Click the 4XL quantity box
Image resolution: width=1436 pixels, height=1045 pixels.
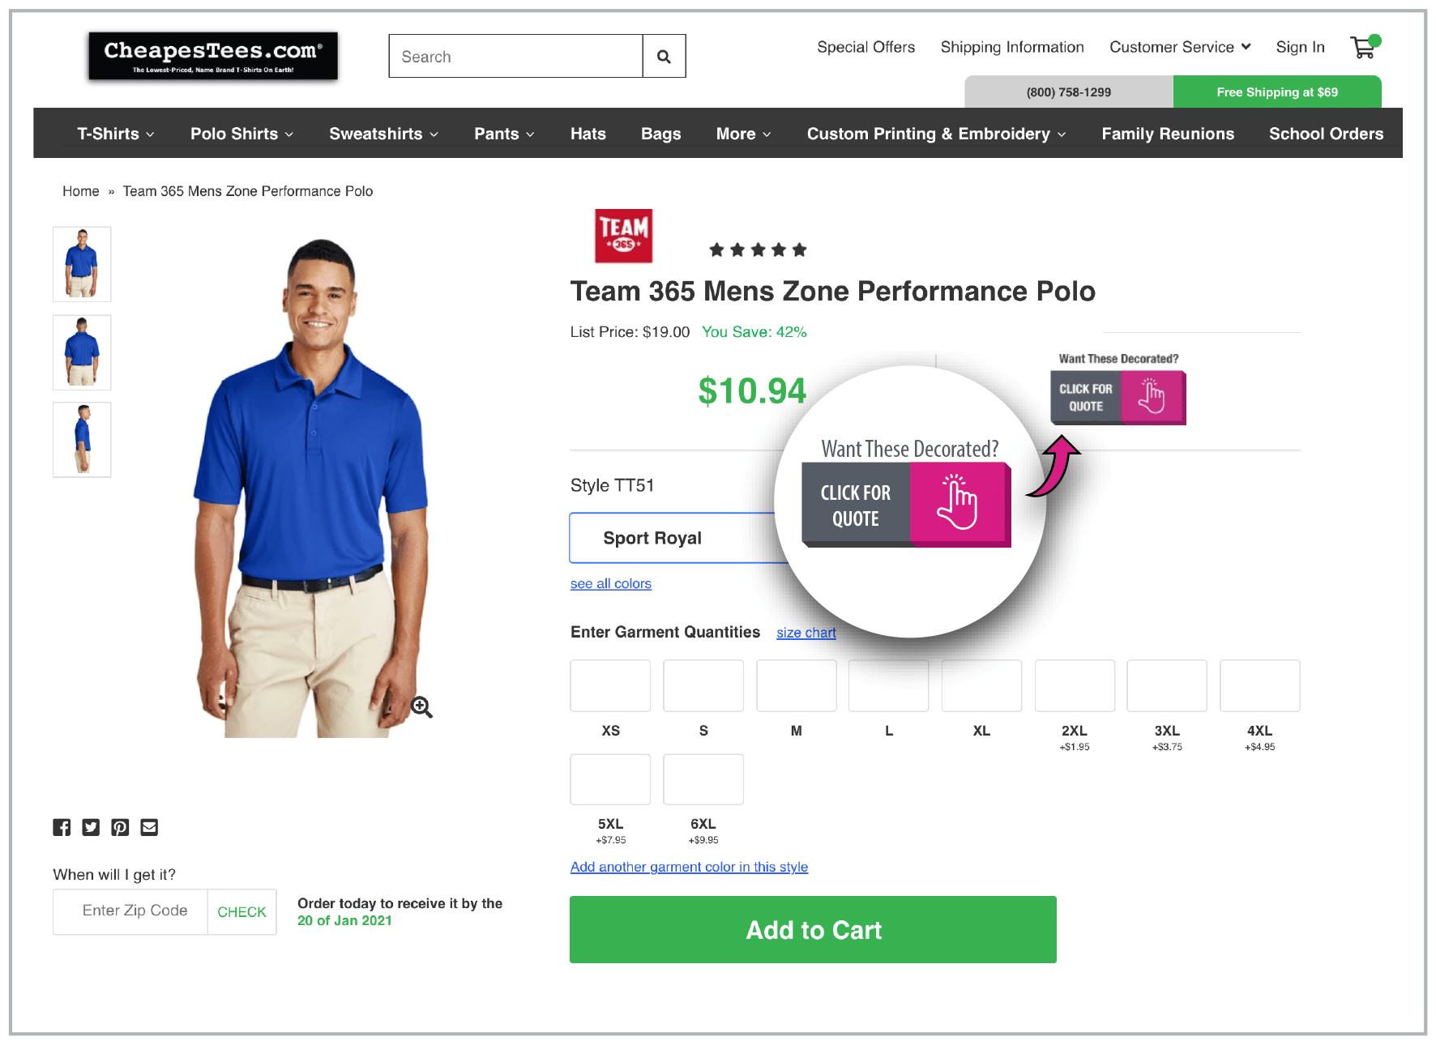click(x=1260, y=685)
